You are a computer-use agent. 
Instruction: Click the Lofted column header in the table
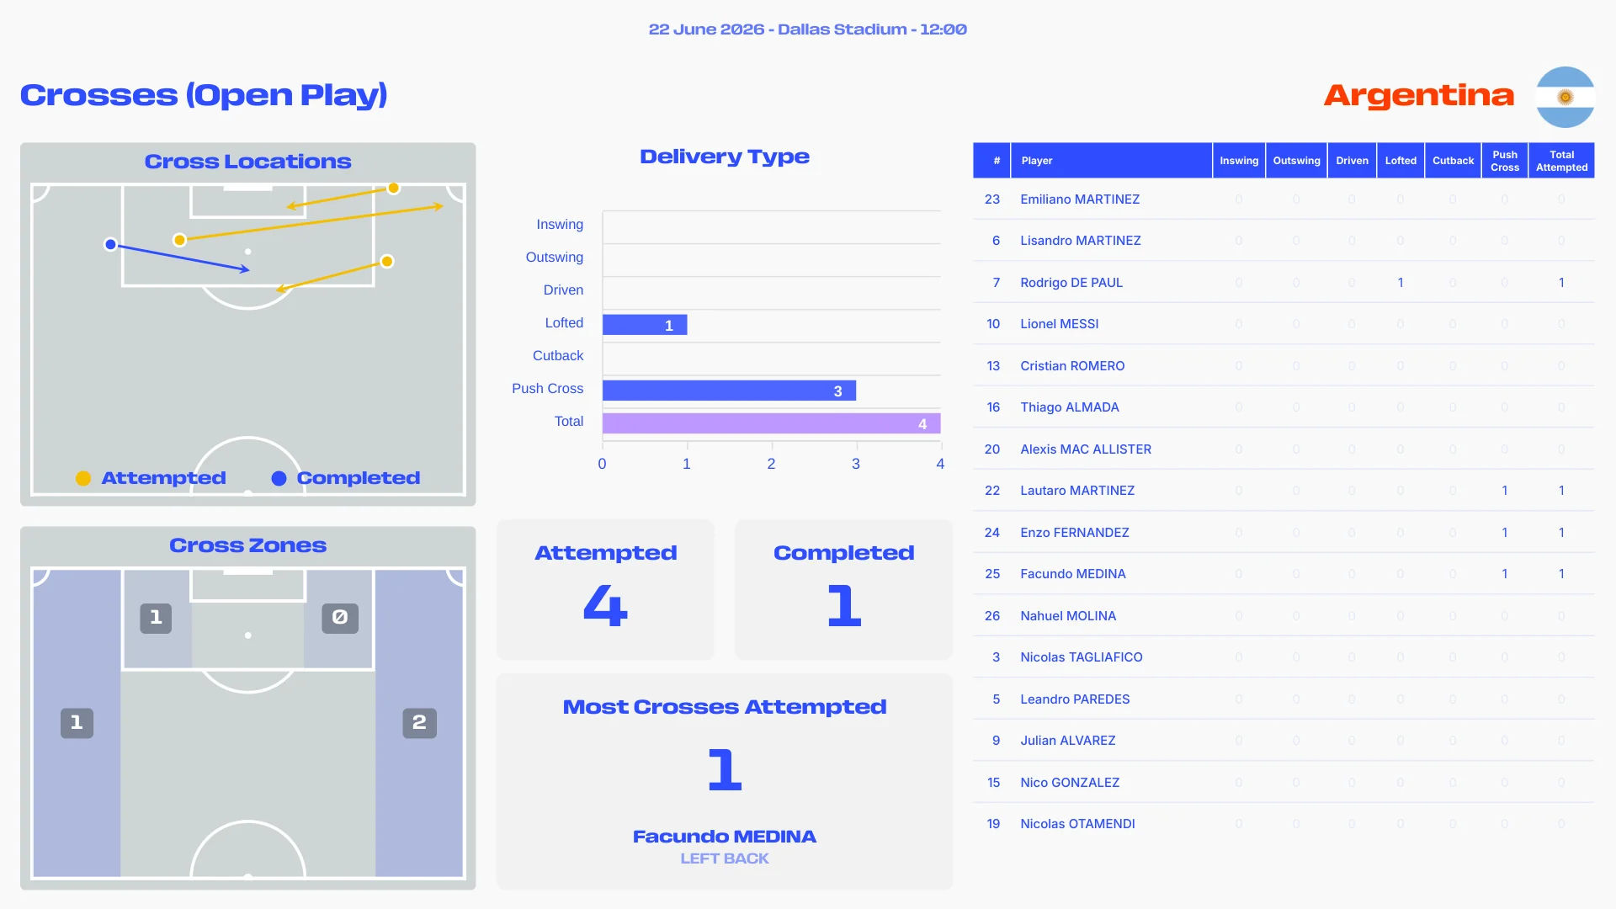click(x=1401, y=161)
